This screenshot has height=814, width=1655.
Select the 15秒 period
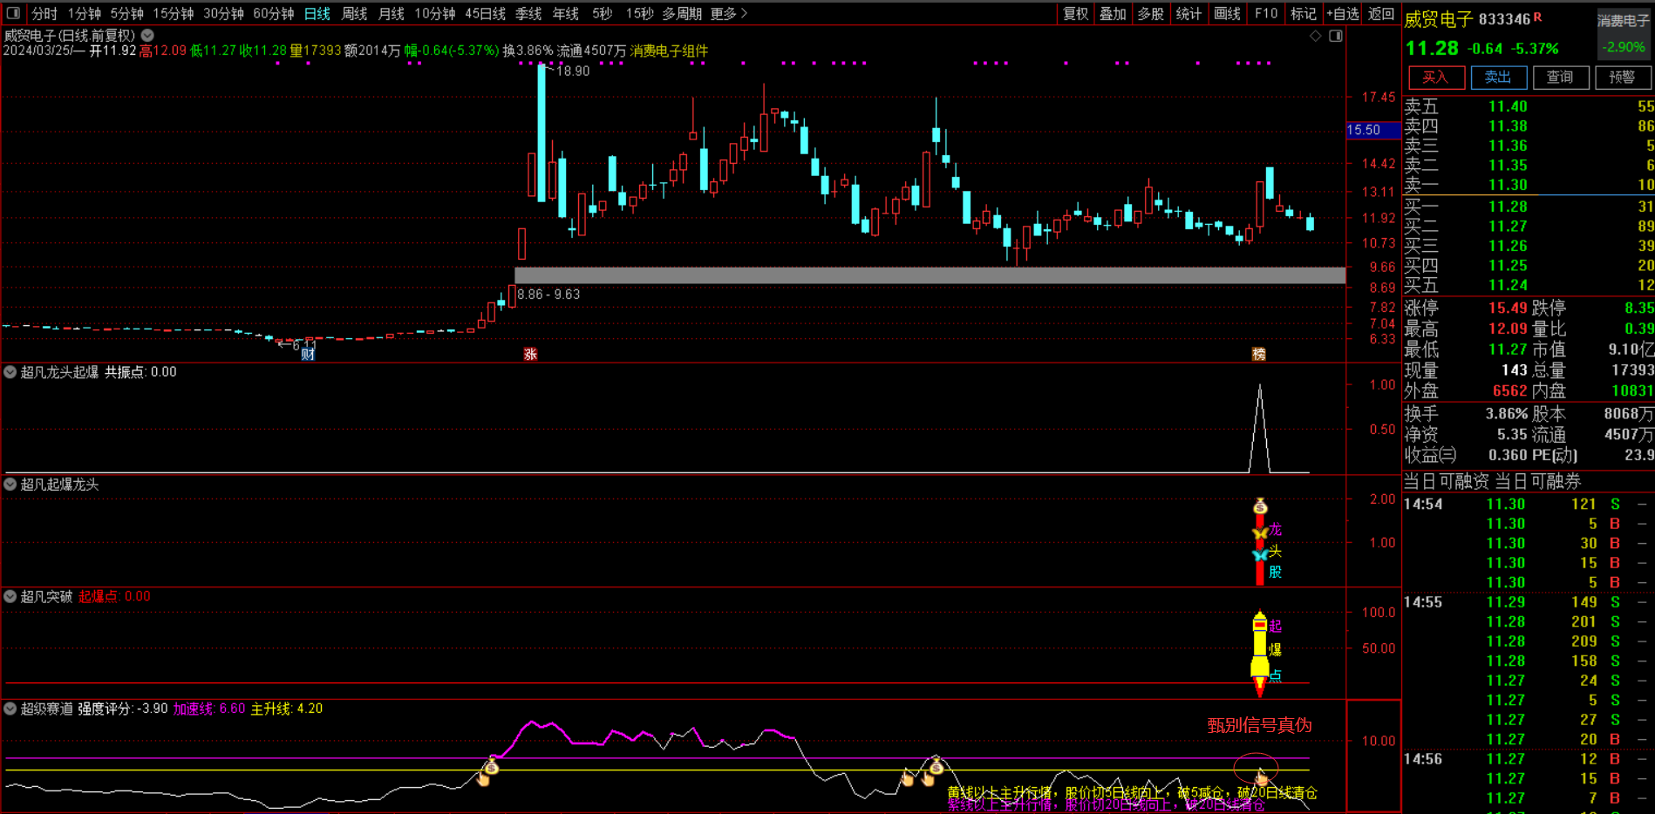click(640, 14)
